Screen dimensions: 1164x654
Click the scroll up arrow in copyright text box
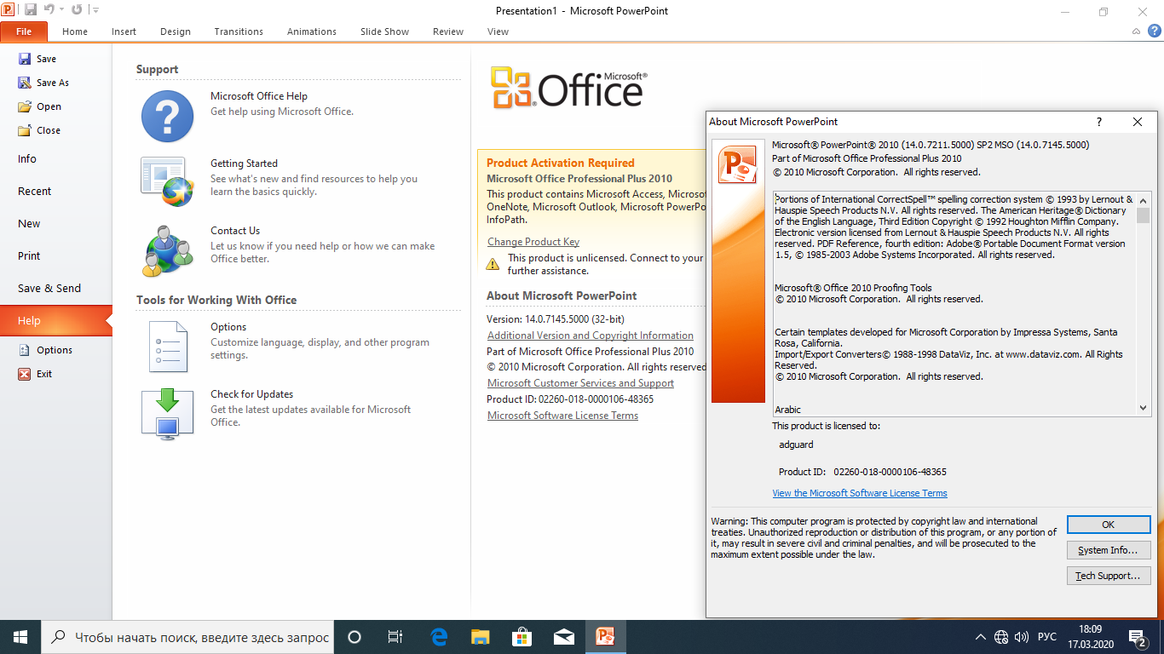pyautogui.click(x=1144, y=199)
